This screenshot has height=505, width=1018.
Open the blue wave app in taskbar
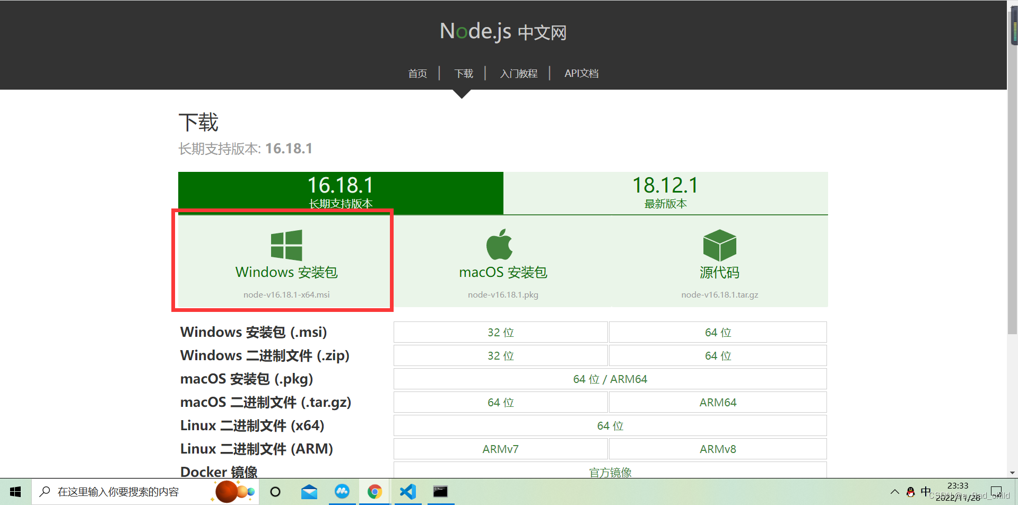pyautogui.click(x=342, y=492)
